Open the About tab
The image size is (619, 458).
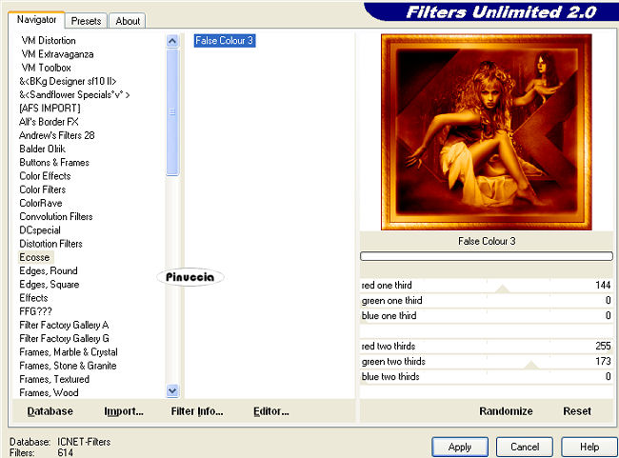(x=128, y=21)
